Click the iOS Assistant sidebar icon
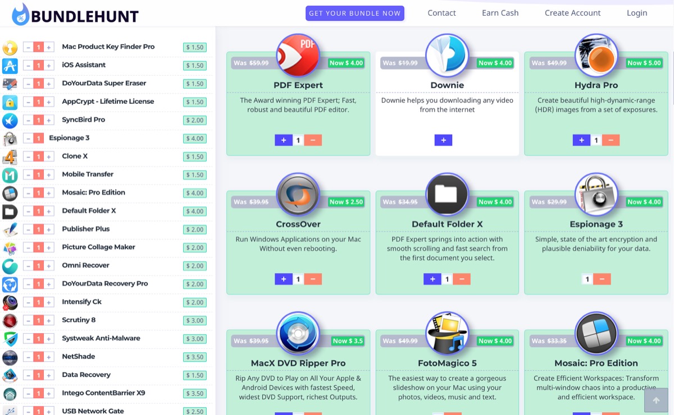 (10, 66)
